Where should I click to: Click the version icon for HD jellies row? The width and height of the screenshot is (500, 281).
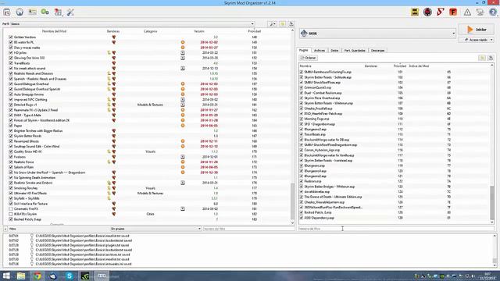click(x=183, y=52)
